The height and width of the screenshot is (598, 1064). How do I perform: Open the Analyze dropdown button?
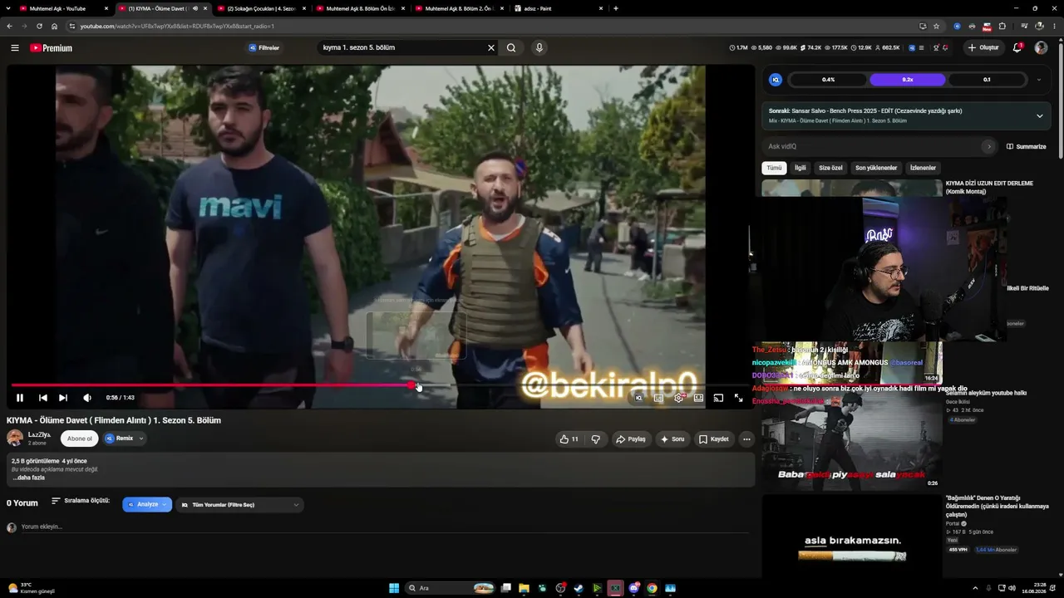147,505
